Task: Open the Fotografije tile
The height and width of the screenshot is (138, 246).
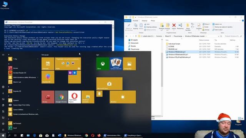Action: (x=129, y=64)
